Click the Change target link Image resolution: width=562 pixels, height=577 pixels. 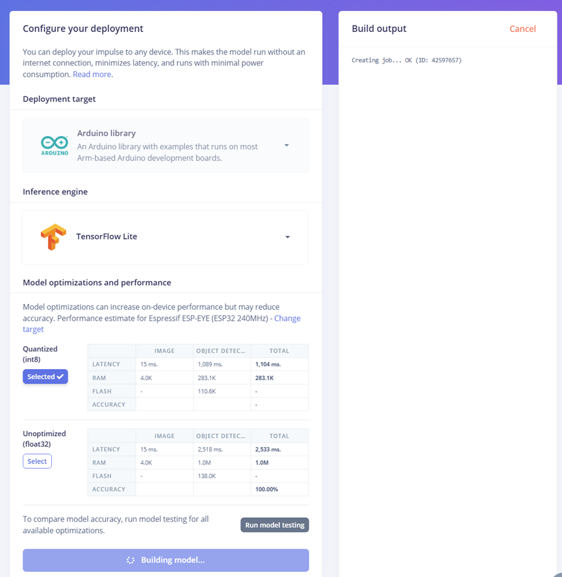(x=287, y=318)
